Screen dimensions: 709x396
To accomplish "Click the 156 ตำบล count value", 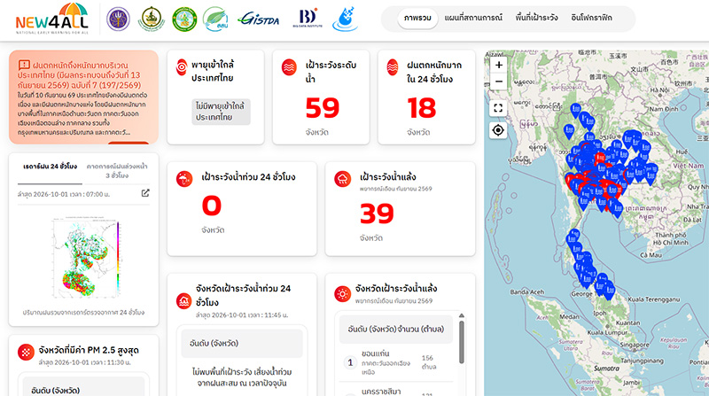I will tap(429, 362).
